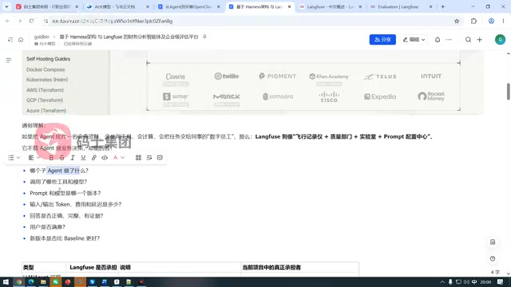Toggle the Feishu sidebar panel icon
Image resolution: width=511 pixels, height=287 pixels.
click(10, 40)
